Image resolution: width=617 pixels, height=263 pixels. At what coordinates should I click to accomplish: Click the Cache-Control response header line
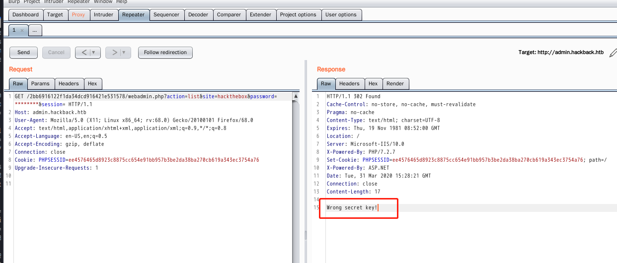coord(401,104)
